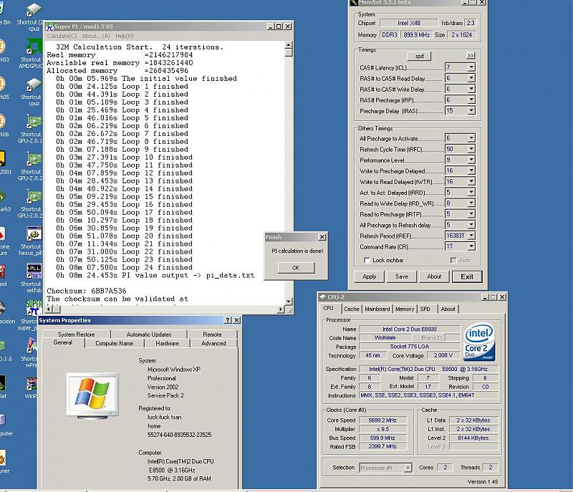Click the >> button in MemSet Timings
This screenshot has height=492, width=573.
pyautogui.click(x=471, y=56)
